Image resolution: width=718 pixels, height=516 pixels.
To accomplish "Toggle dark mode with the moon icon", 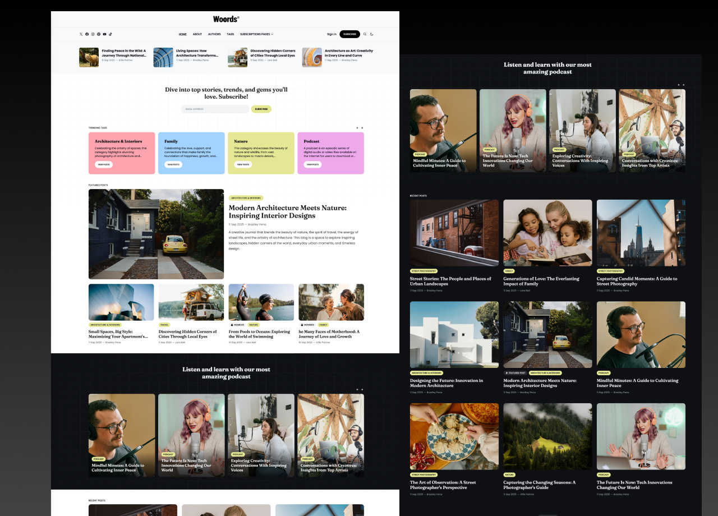I will tap(371, 34).
